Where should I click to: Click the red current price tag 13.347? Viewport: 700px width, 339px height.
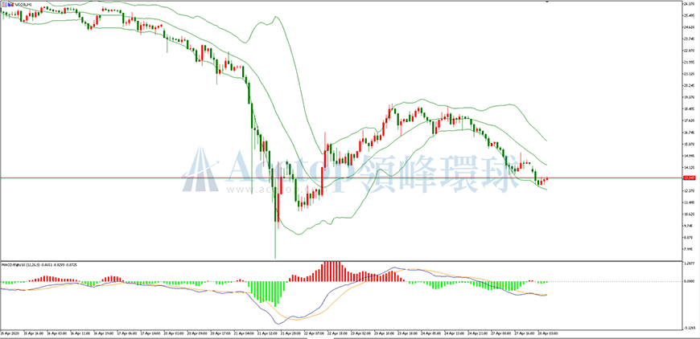coord(688,178)
